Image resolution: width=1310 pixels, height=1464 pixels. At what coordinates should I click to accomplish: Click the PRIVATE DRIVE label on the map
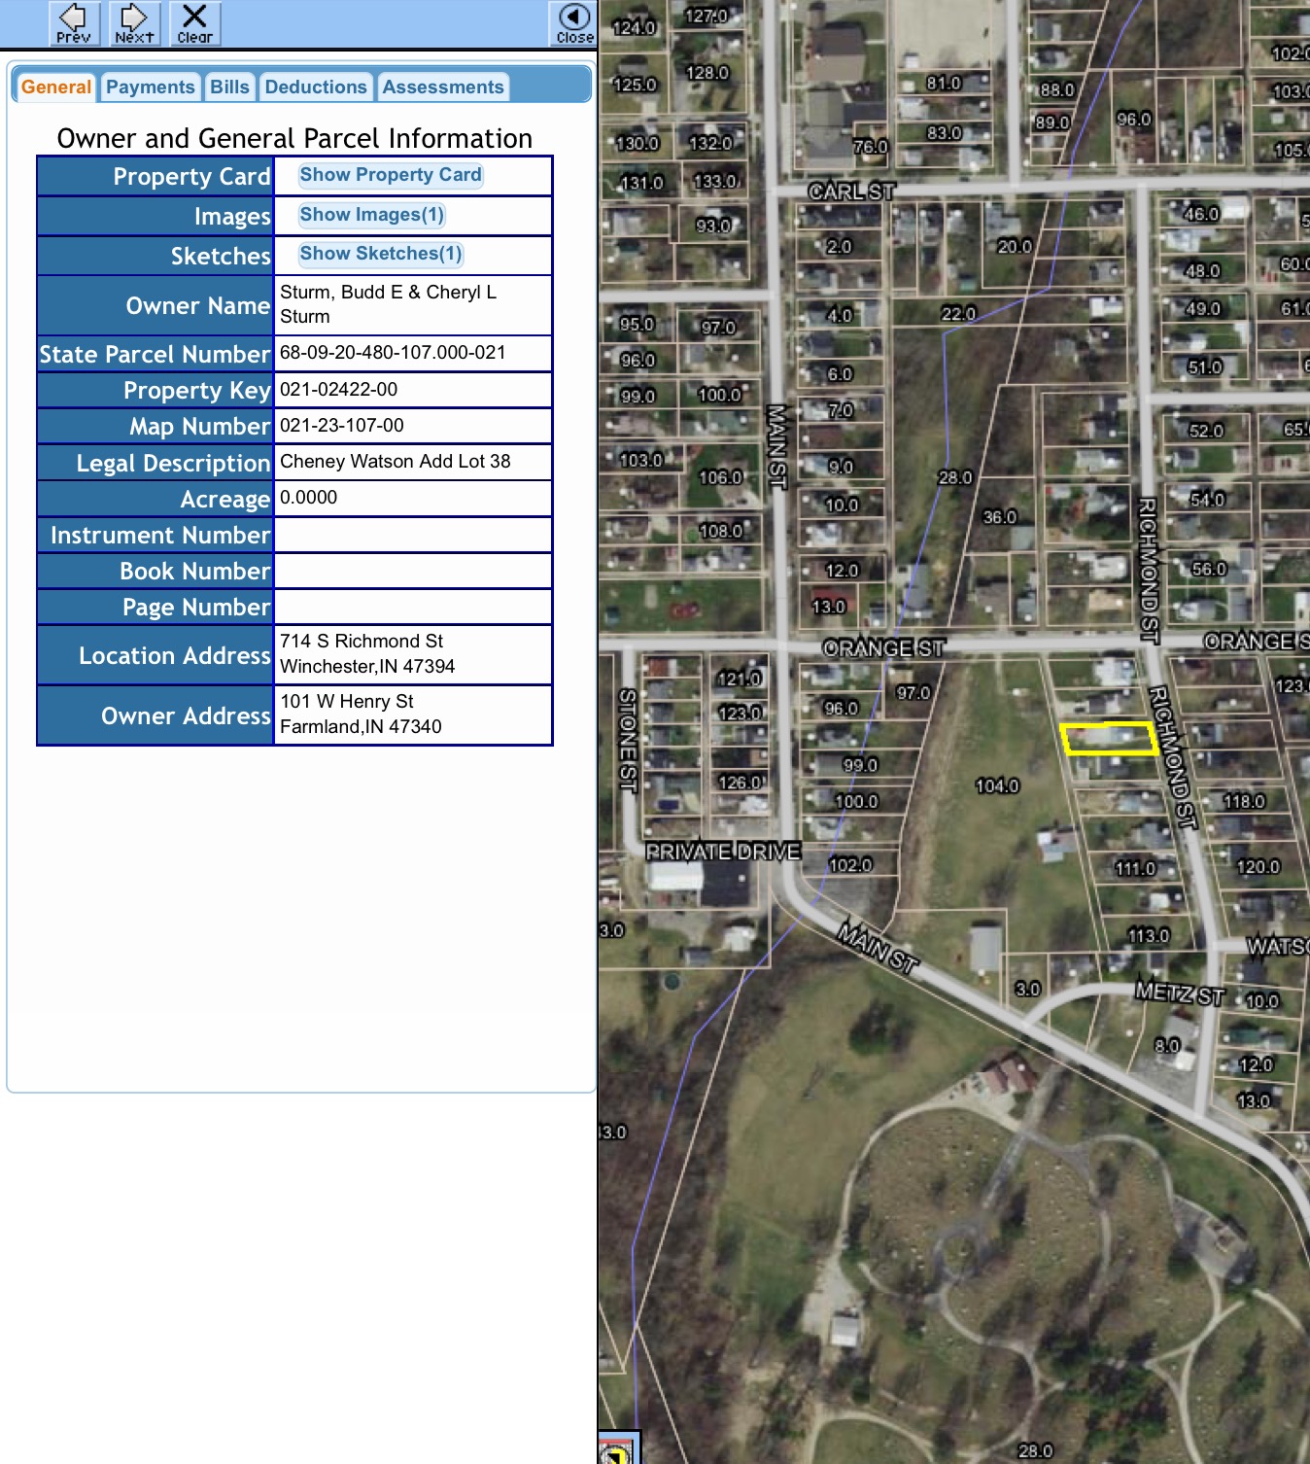724,852
